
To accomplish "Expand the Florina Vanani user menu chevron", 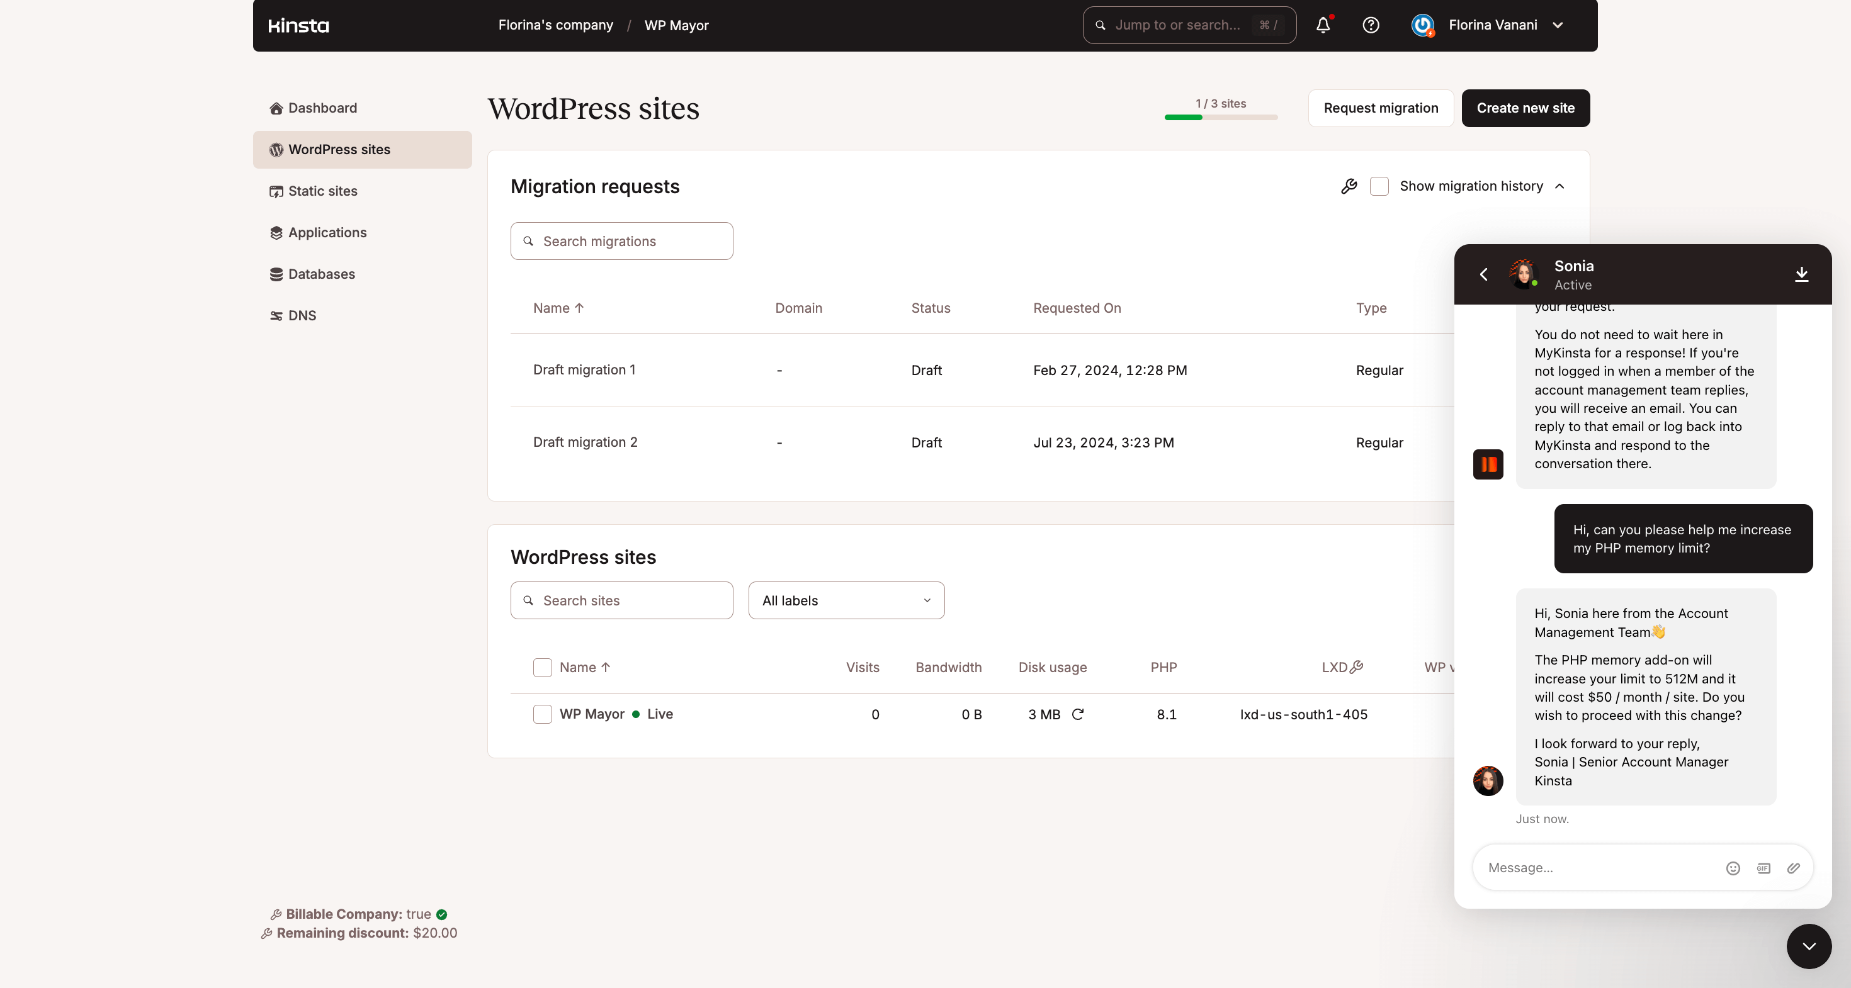I will click(1558, 25).
